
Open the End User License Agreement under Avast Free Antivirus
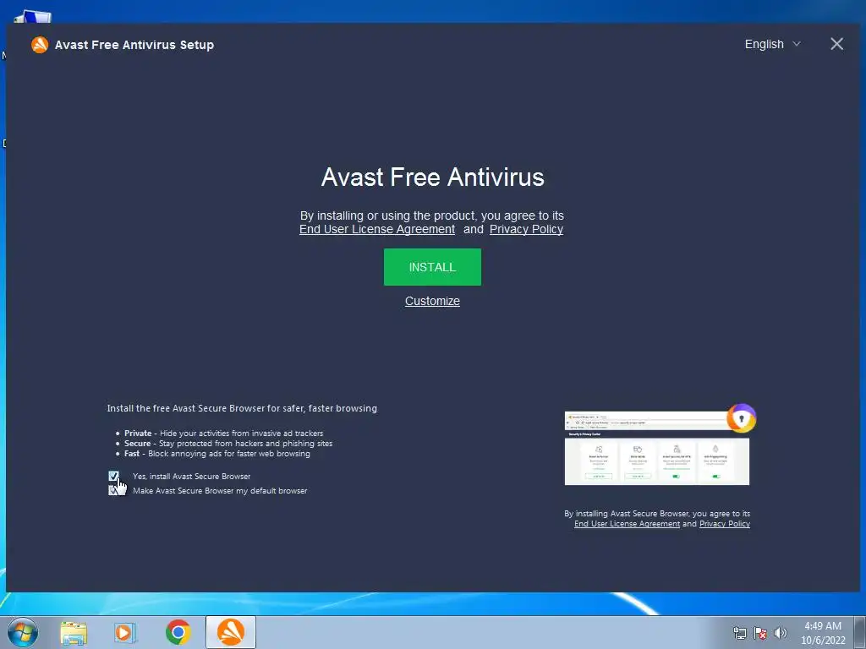point(377,229)
